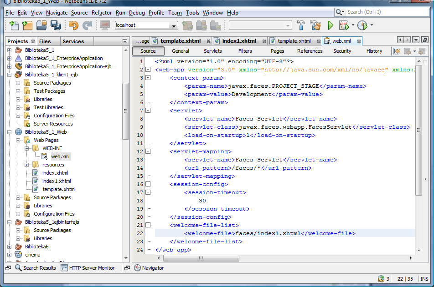Expand the Biblioteka5_1 project node

tap(10, 50)
